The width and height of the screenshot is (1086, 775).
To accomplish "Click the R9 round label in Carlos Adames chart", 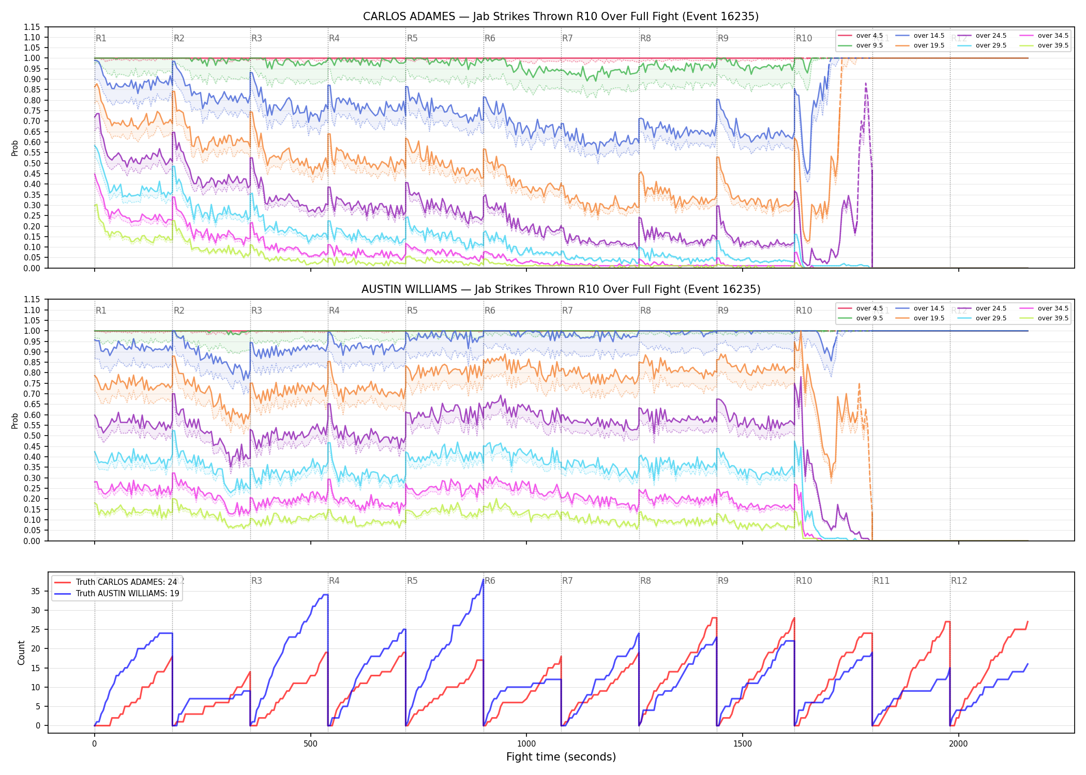I will [723, 38].
